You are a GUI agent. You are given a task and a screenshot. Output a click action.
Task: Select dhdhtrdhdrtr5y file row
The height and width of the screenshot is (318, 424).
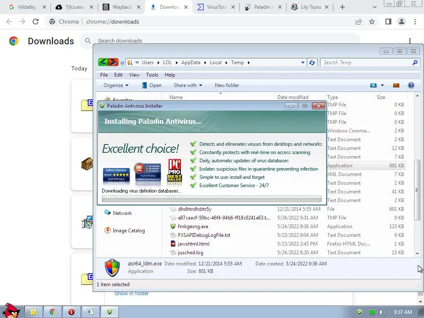[x=287, y=209]
